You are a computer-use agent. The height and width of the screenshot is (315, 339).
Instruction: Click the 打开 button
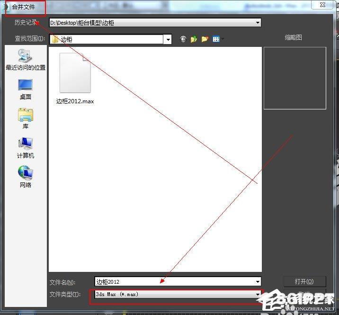click(304, 281)
